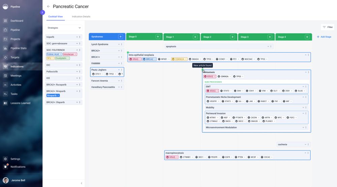
Task: Expand the Iniparib strategy
Action: 77,37
